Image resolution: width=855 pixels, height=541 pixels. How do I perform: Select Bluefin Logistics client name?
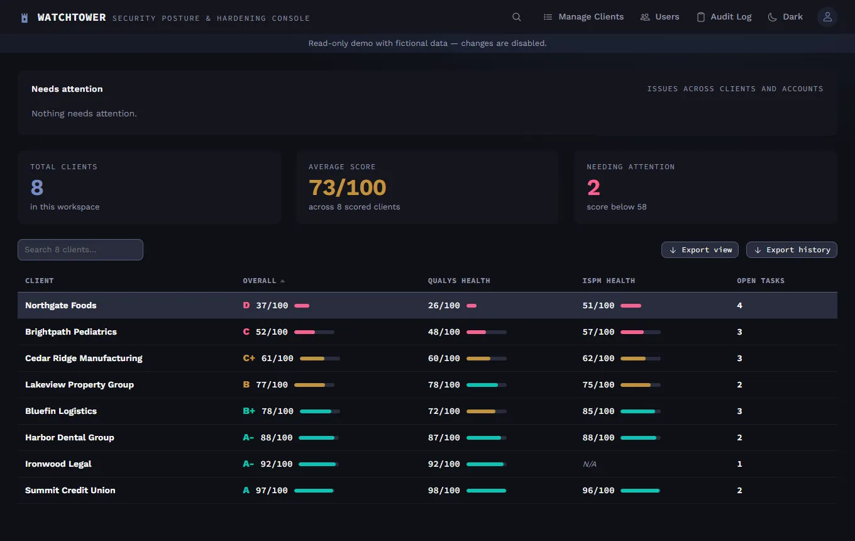coord(61,411)
